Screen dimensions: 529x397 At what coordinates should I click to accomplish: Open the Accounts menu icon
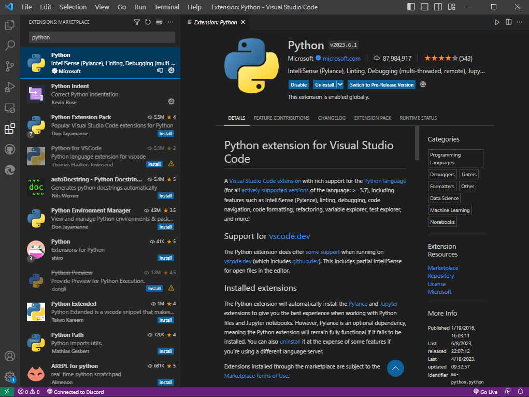[10, 356]
